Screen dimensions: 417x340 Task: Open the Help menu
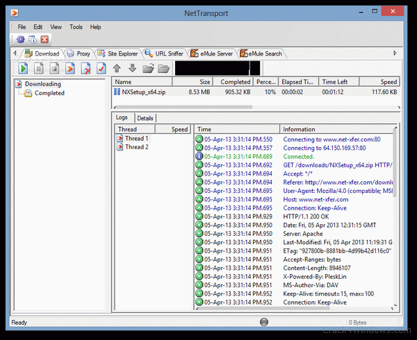(x=95, y=27)
